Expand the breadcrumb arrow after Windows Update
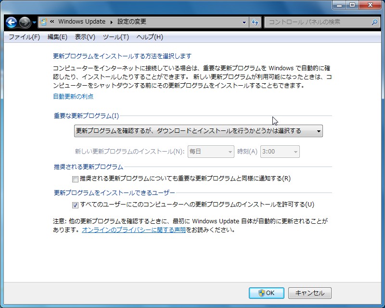The image size is (385, 308). (112, 22)
